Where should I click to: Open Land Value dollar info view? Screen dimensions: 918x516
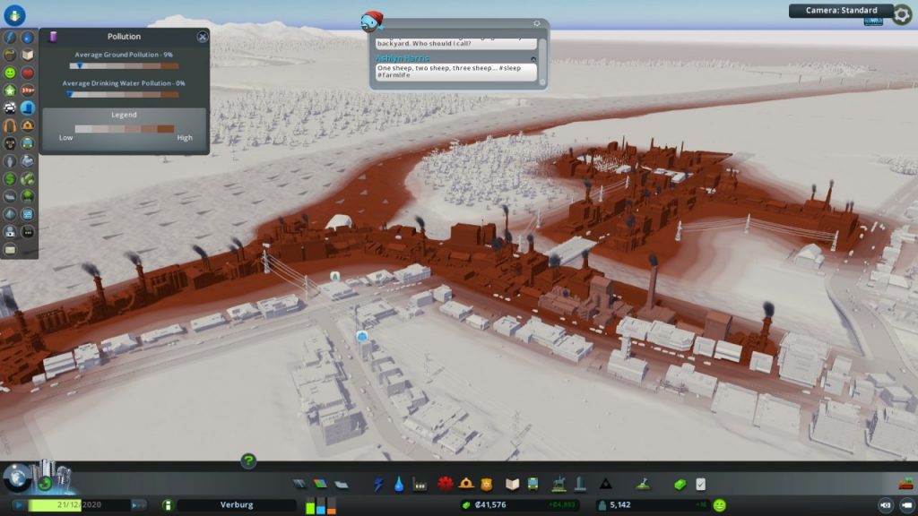10,178
